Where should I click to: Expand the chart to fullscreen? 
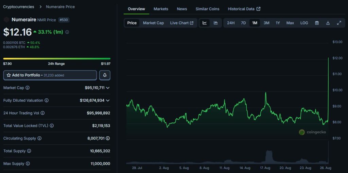(x=339, y=23)
